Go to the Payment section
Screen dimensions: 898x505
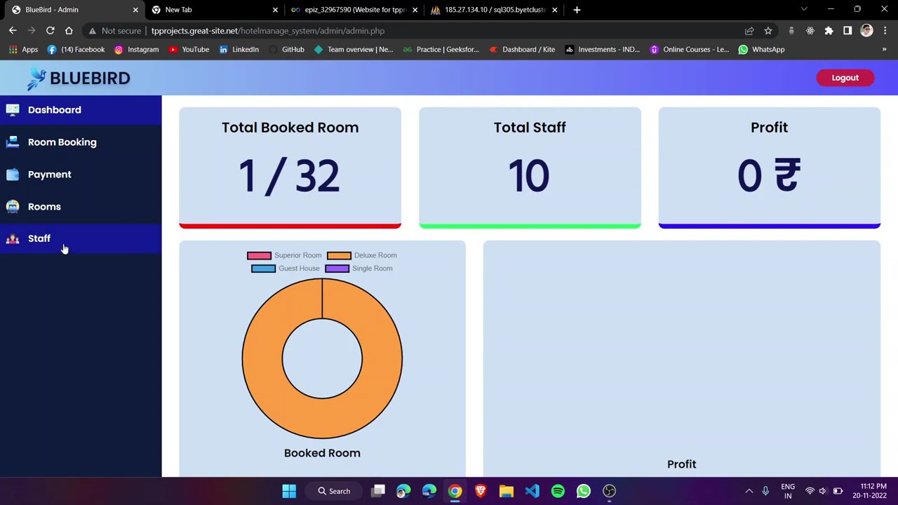(81, 175)
